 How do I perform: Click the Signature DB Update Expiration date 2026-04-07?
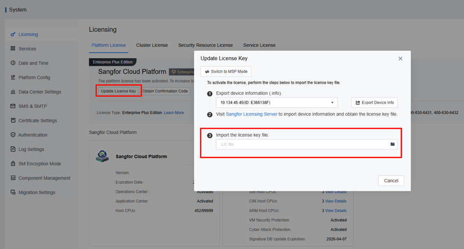336,239
